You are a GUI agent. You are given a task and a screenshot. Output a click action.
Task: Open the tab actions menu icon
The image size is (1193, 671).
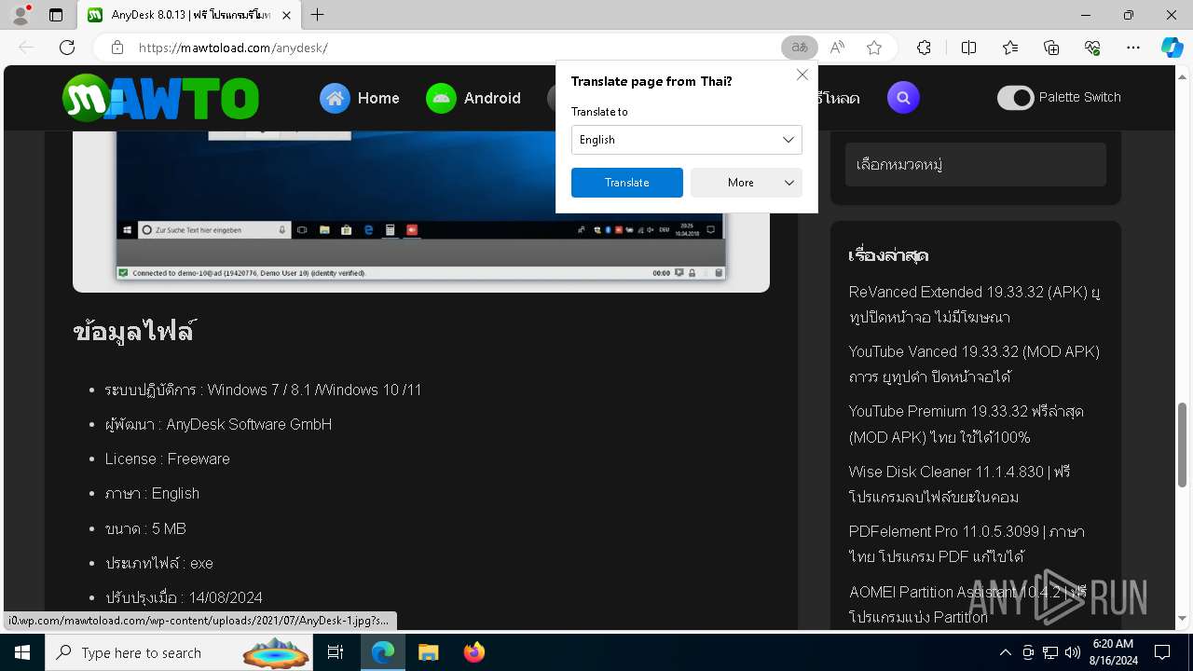(56, 15)
